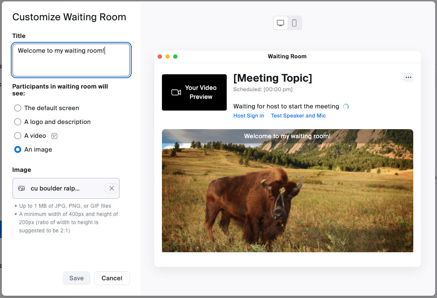The height and width of the screenshot is (298, 437).
Task: Click the Your Video Preview box
Action: [x=194, y=92]
